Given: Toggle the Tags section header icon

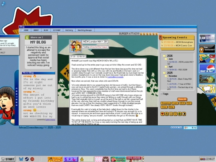Looking at the screenshot, I should coord(161,94).
